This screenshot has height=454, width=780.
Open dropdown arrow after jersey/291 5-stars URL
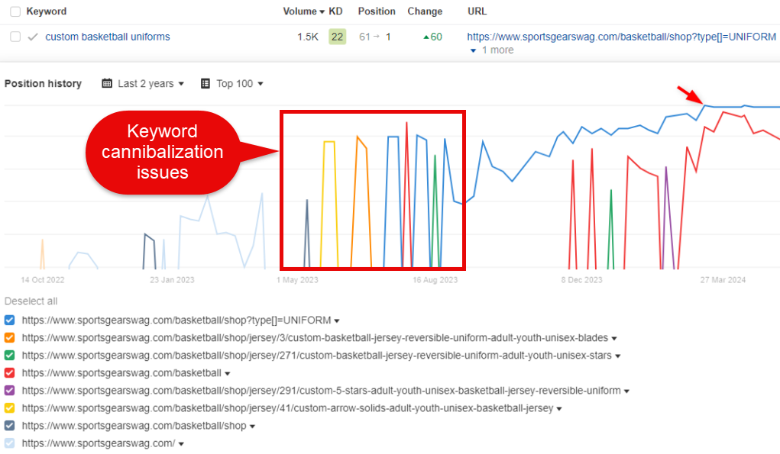click(x=626, y=391)
